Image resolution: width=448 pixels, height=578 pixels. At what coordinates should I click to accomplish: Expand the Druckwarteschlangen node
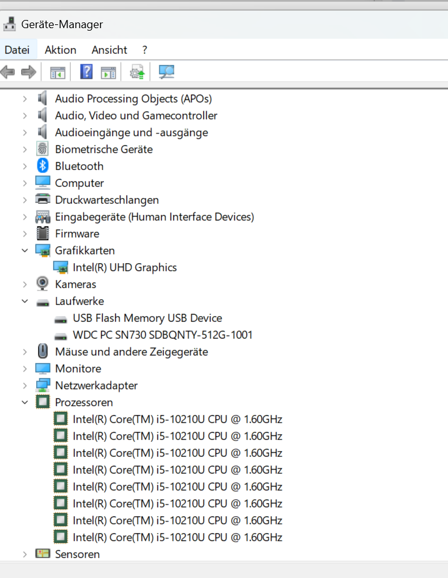tap(25, 200)
